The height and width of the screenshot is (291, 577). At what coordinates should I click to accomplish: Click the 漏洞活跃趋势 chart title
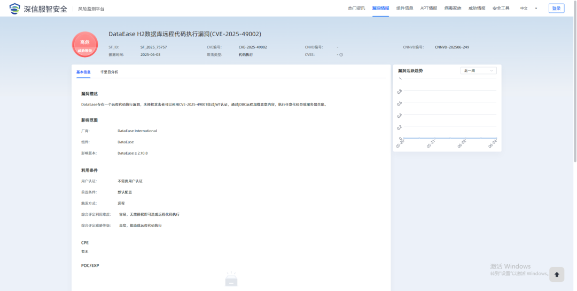coord(410,70)
